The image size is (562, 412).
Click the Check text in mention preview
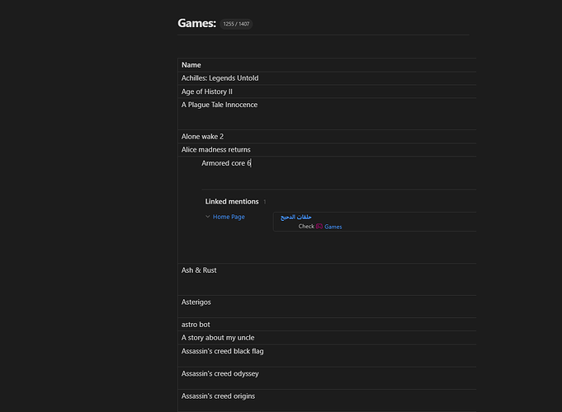[x=306, y=227]
